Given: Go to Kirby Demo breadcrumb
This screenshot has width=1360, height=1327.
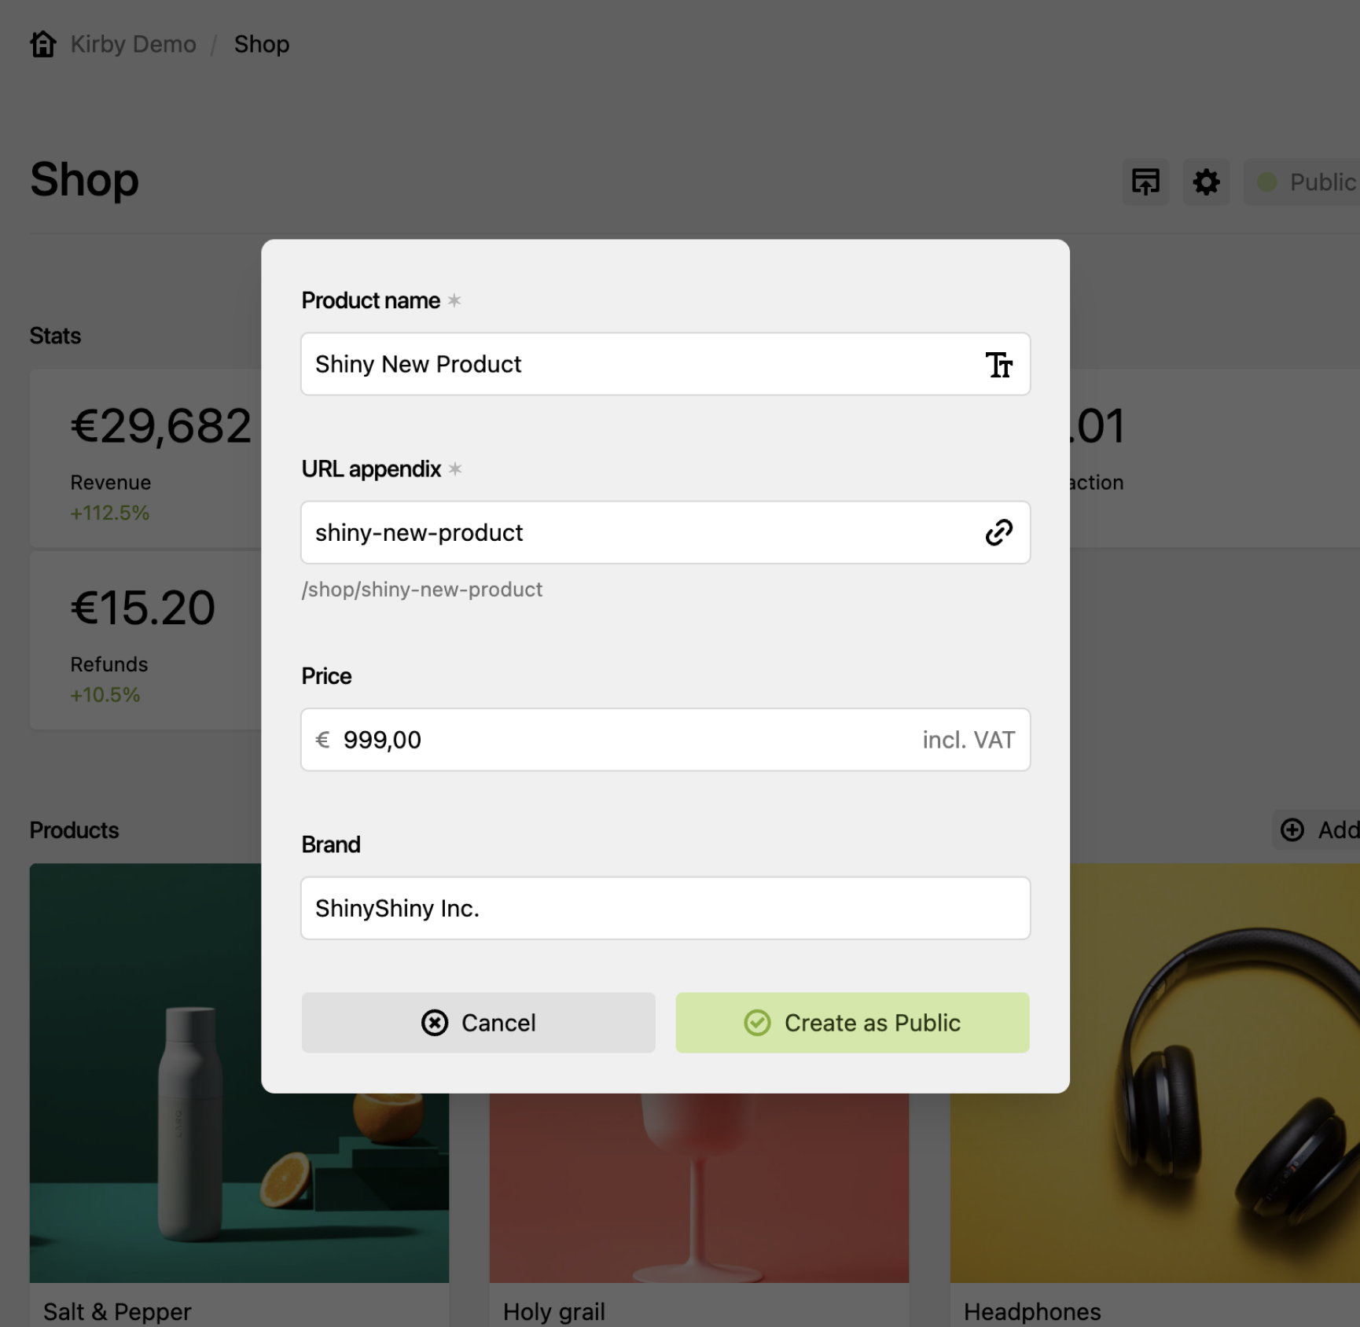Looking at the screenshot, I should coord(134,44).
